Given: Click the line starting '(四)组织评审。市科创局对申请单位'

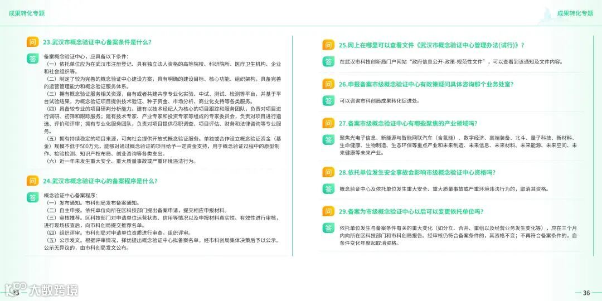Looking at the screenshot, I should [118, 232].
